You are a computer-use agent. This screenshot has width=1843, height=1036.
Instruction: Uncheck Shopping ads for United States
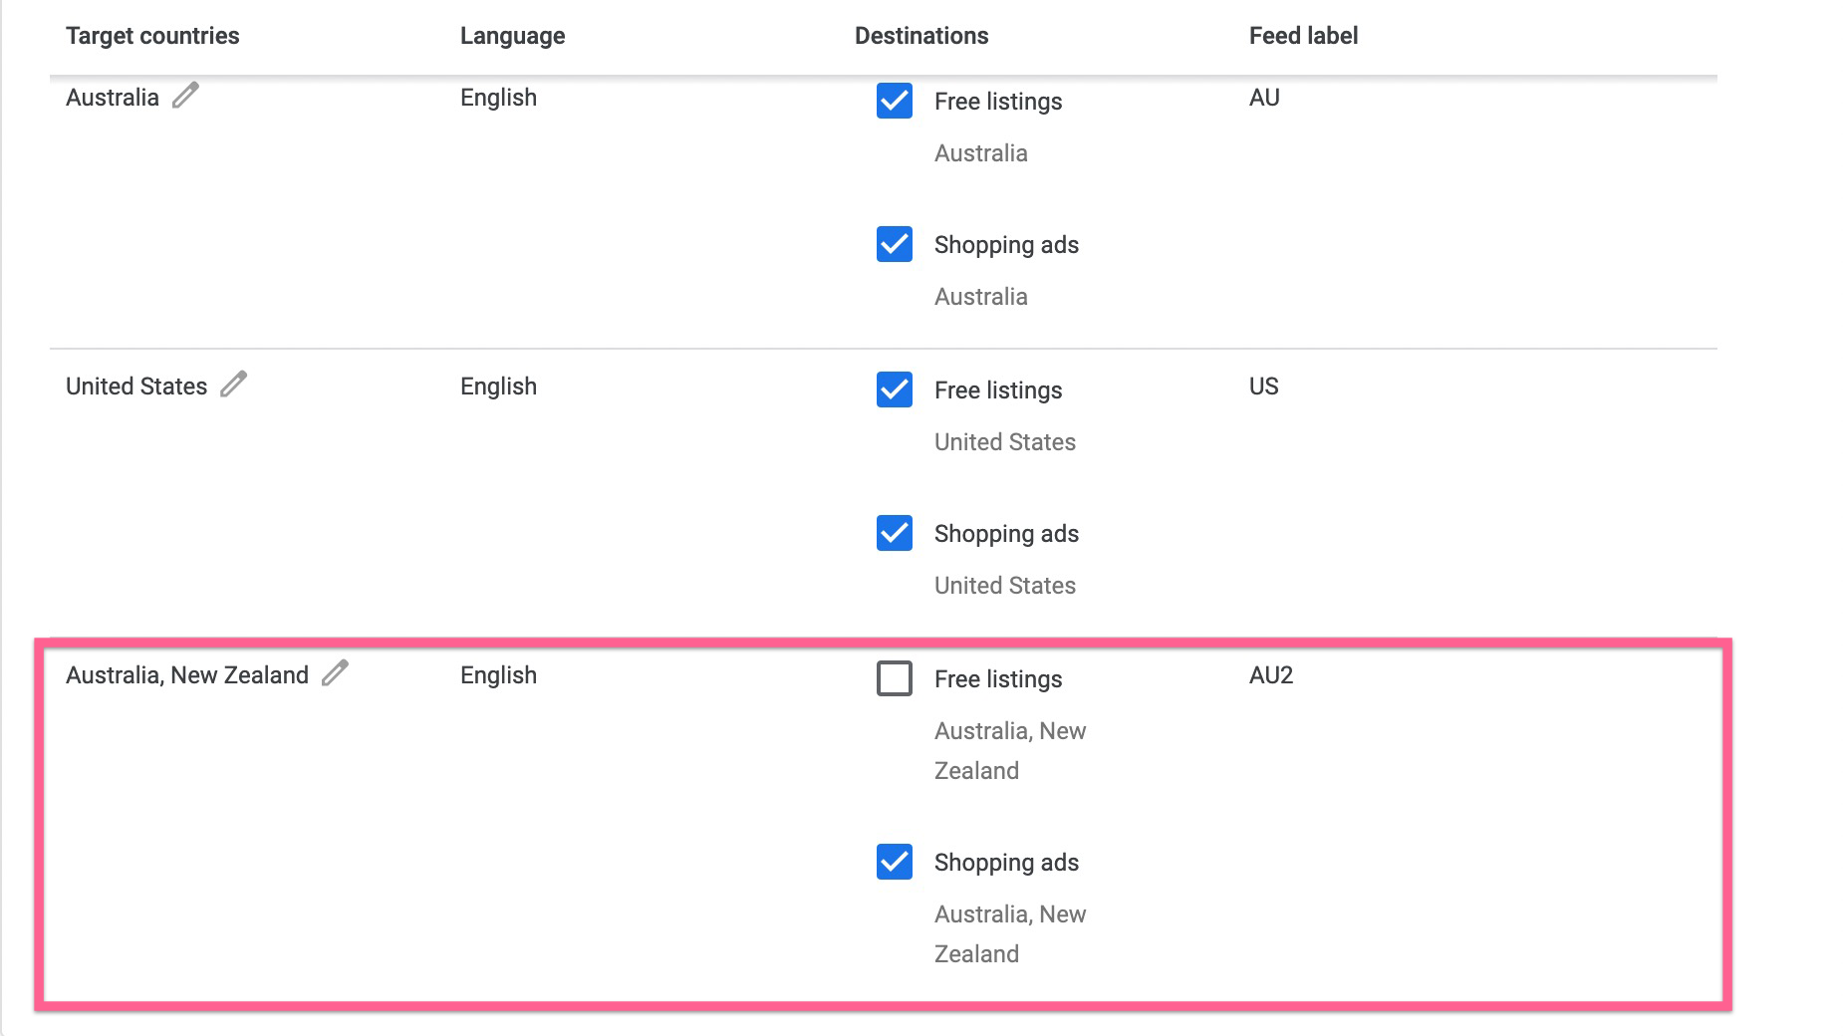[895, 533]
